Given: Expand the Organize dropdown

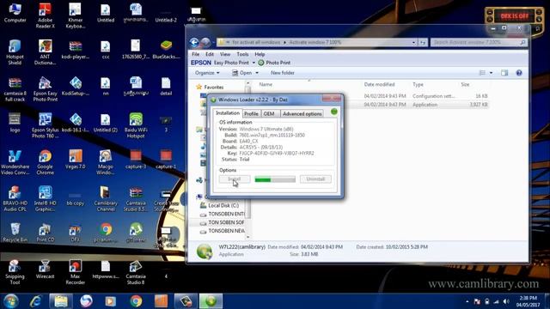Looking at the screenshot, I should pos(207,73).
